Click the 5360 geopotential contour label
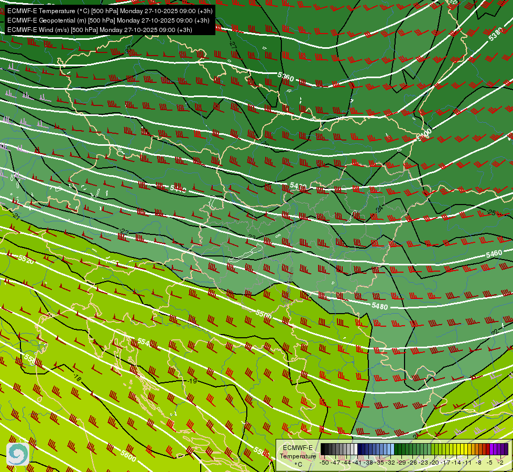513x472 pixels. point(286,77)
